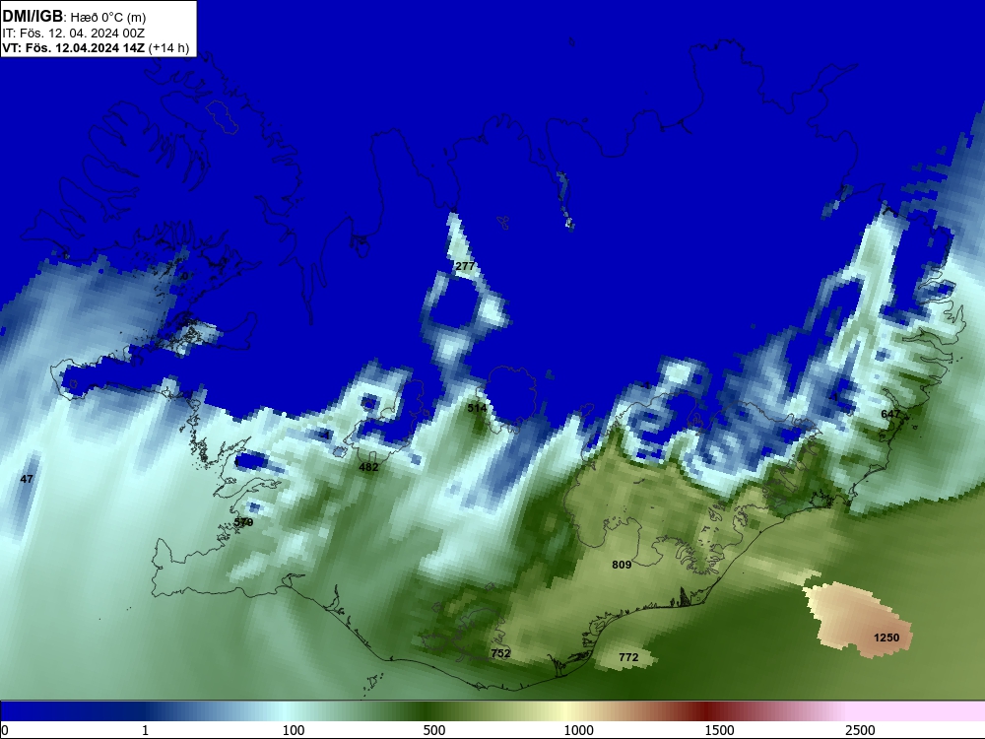Click the 809 height label
The width and height of the screenshot is (985, 739).
[622, 565]
